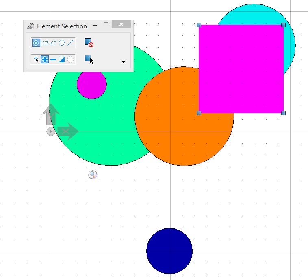Click the wrench icon beside Element Selection
This screenshot has height=280, width=308.
point(30,26)
